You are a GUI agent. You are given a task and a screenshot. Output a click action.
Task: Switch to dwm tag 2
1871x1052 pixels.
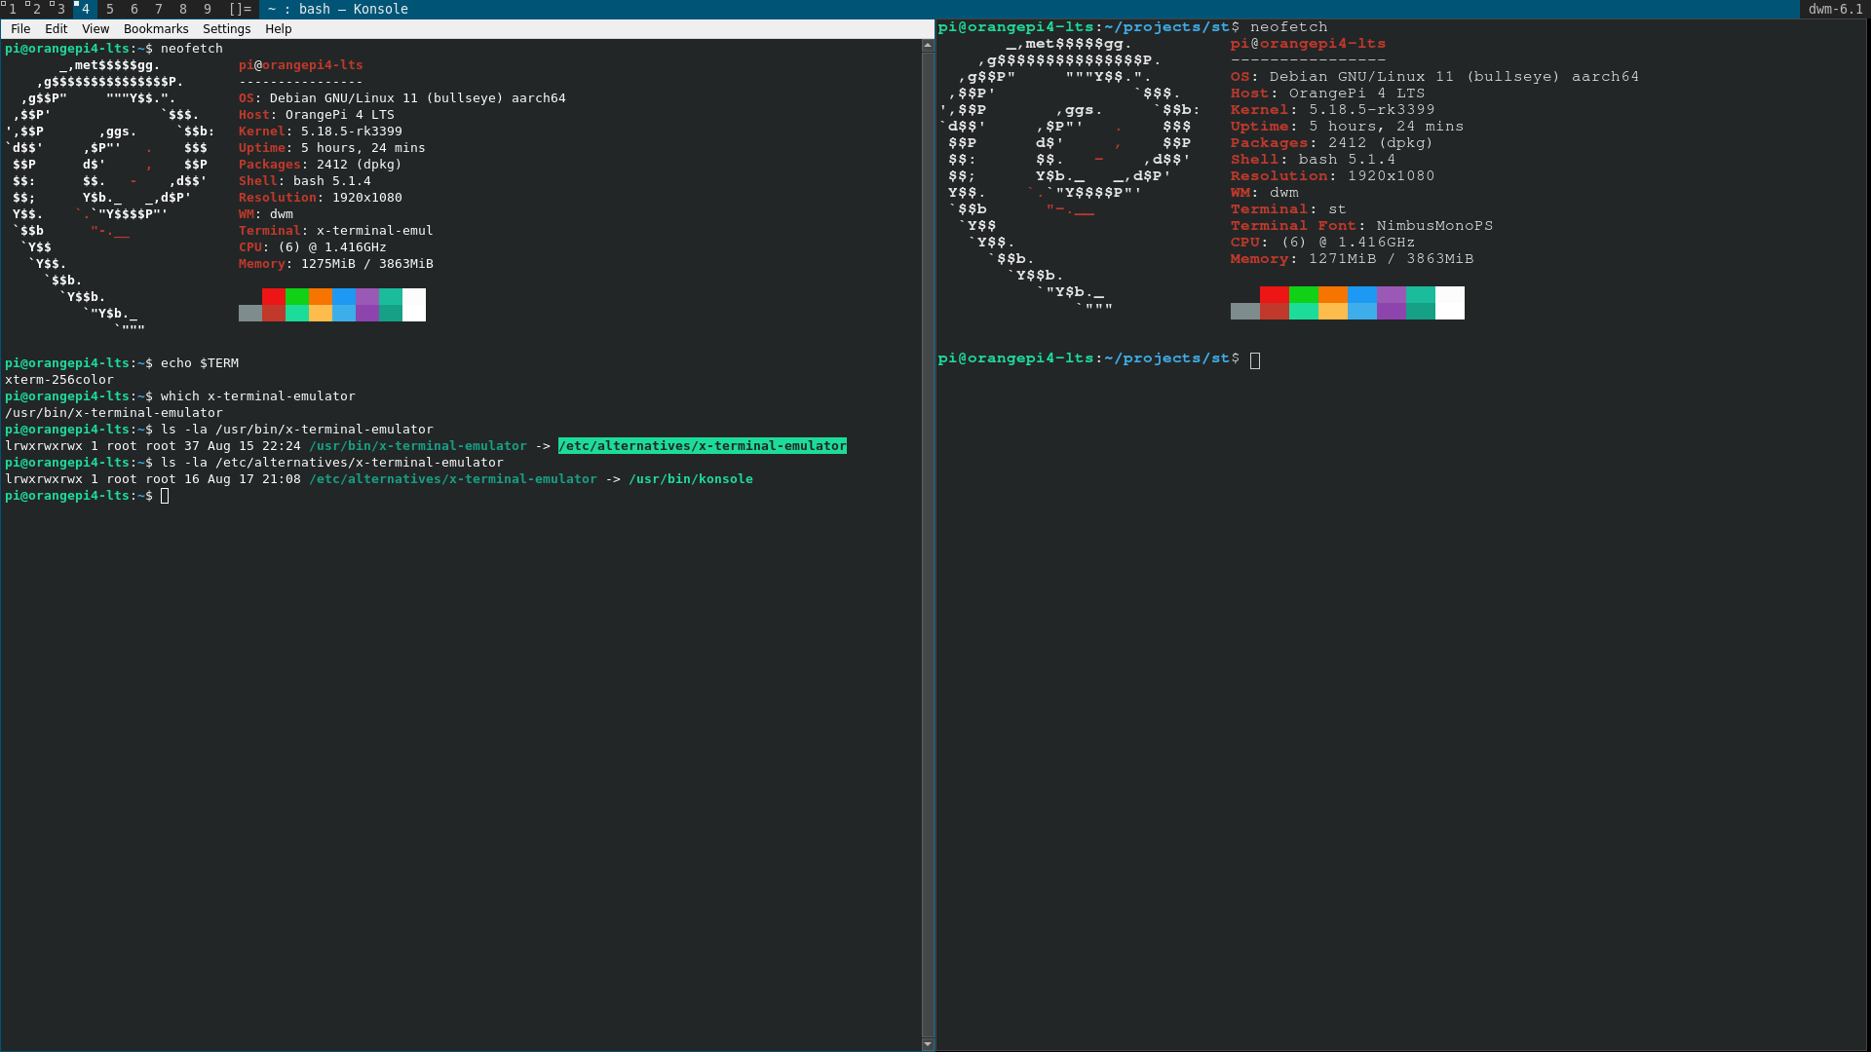pyautogui.click(x=36, y=9)
